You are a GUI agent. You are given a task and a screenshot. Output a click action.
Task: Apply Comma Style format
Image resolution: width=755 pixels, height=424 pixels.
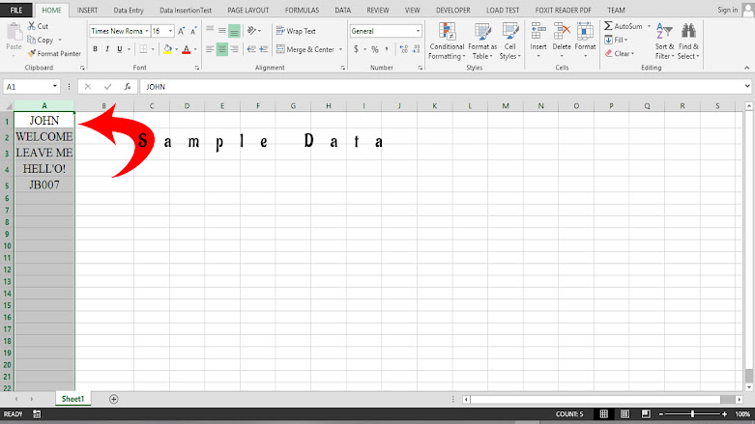387,49
